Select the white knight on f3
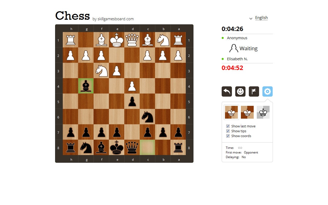Screen dimensions: 328x205 [x=101, y=70]
